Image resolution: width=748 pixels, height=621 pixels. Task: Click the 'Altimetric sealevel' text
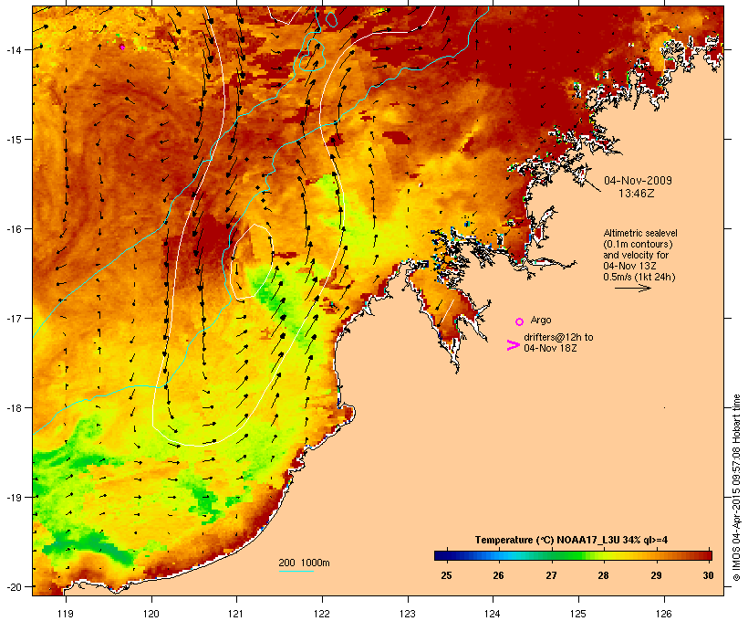point(640,233)
